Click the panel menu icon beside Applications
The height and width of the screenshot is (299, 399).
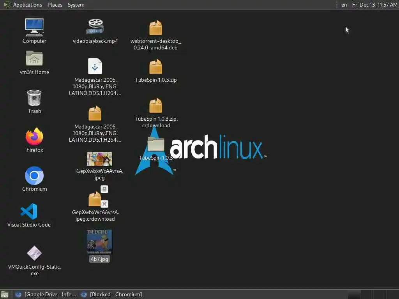pyautogui.click(x=7, y=5)
